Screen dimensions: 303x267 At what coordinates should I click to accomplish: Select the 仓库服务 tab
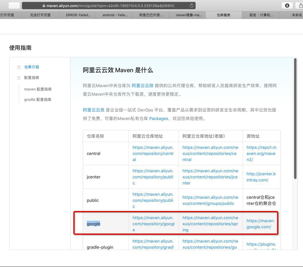pyautogui.click(x=224, y=15)
